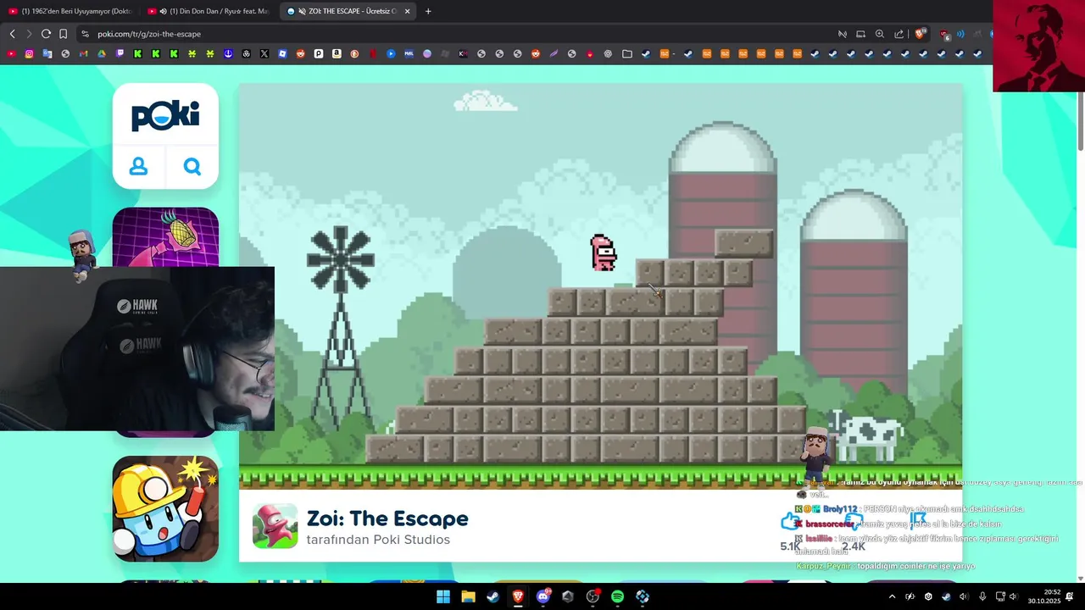
Task: Click the pink Zoi character in game
Action: 603,253
